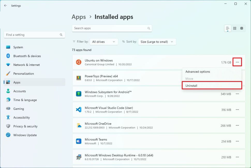Open Privacy & security section
Viewport: 251px width, 168px height.
25,126
